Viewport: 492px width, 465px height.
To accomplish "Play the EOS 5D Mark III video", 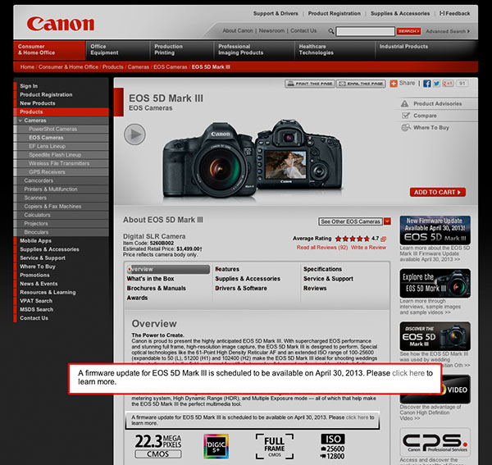I will [134, 134].
